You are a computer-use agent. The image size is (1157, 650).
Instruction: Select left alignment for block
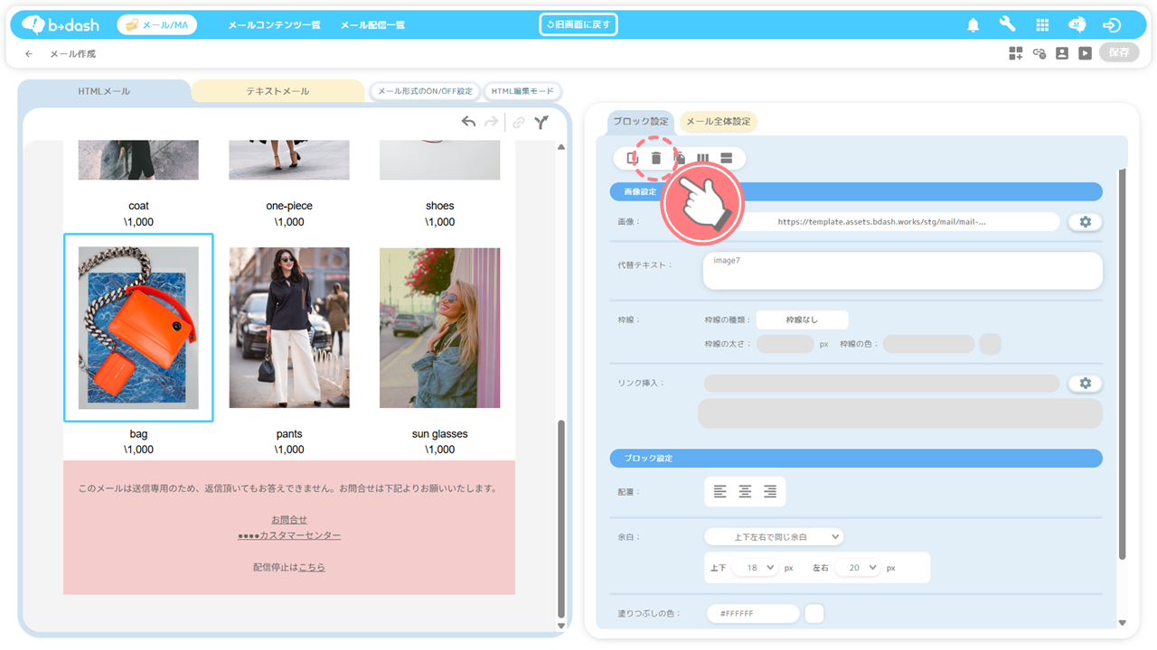720,492
